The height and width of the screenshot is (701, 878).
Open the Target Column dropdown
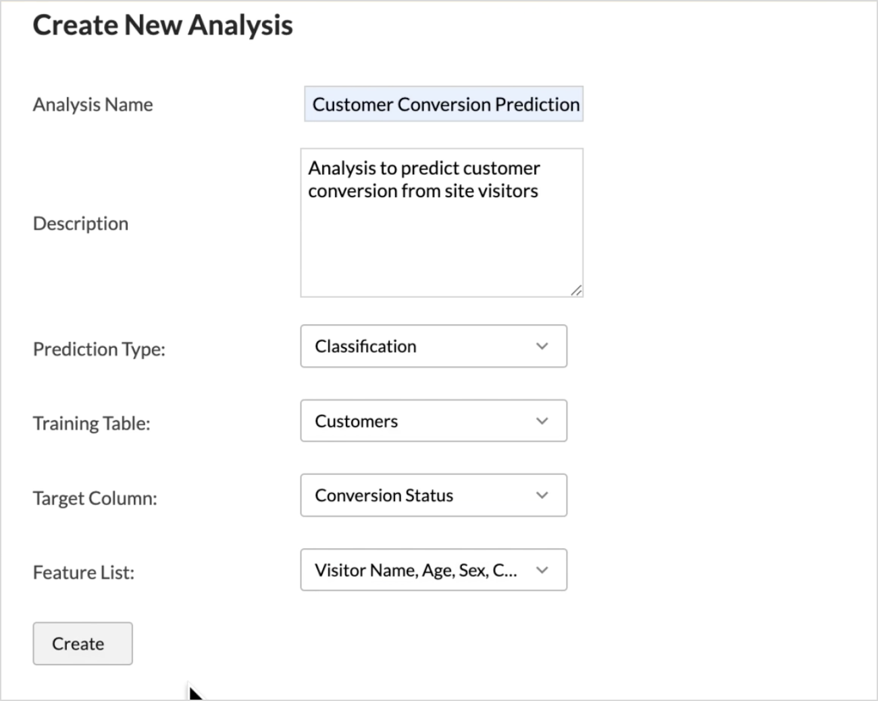coord(434,495)
